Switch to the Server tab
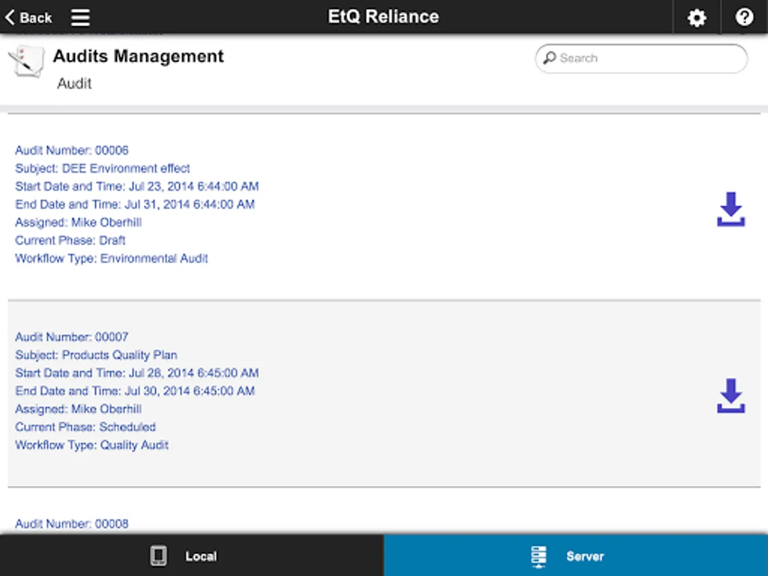The width and height of the screenshot is (768, 576). click(576, 556)
